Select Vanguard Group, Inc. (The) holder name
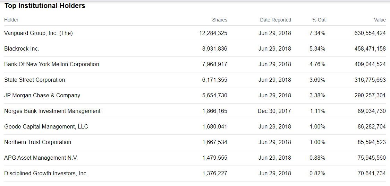390x186 pixels. click(x=39, y=33)
